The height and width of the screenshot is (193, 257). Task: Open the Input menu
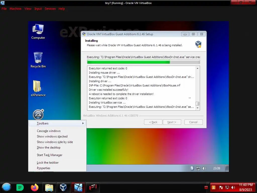point(38,9)
